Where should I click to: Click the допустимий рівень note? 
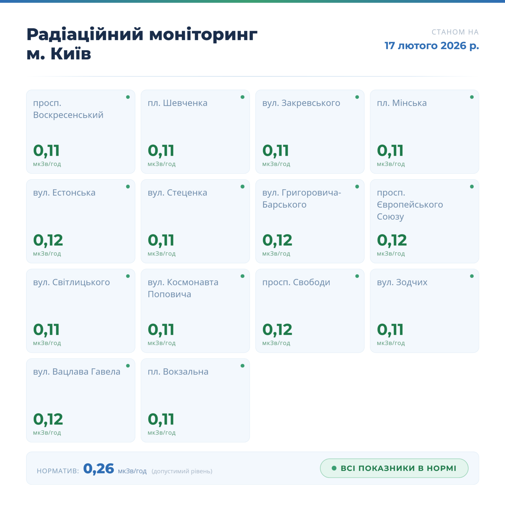[182, 471]
